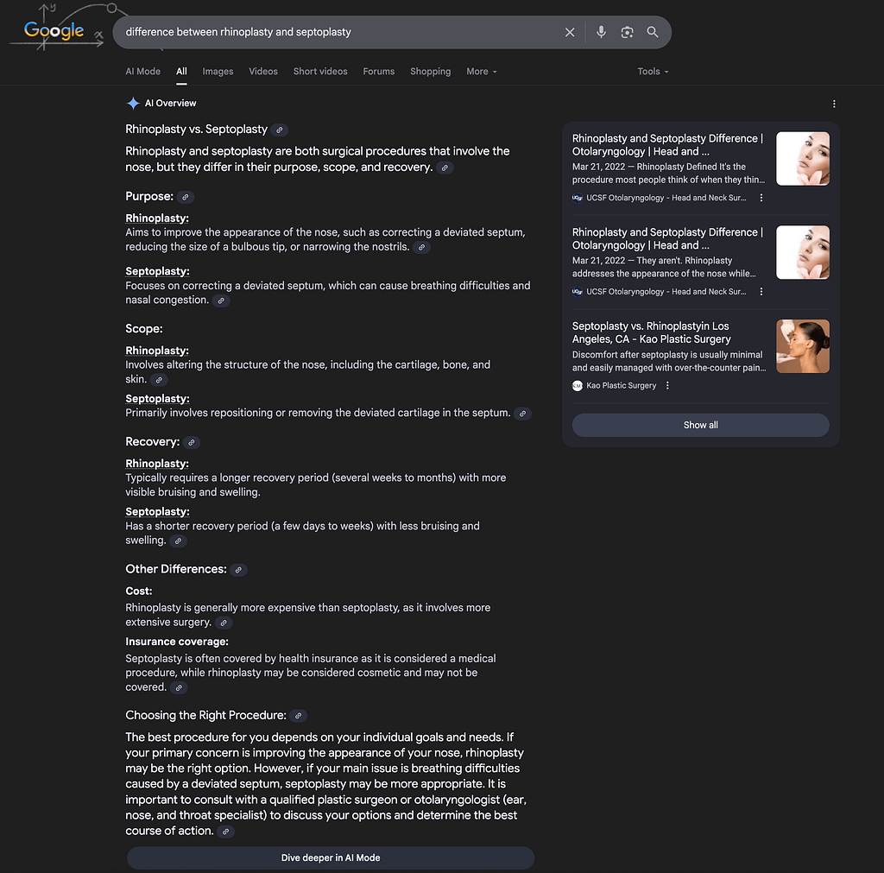The height and width of the screenshot is (873, 884).
Task: Open search by image camera icon
Action: pos(627,32)
